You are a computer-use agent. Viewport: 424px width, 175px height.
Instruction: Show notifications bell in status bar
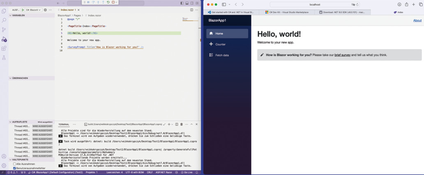197,172
